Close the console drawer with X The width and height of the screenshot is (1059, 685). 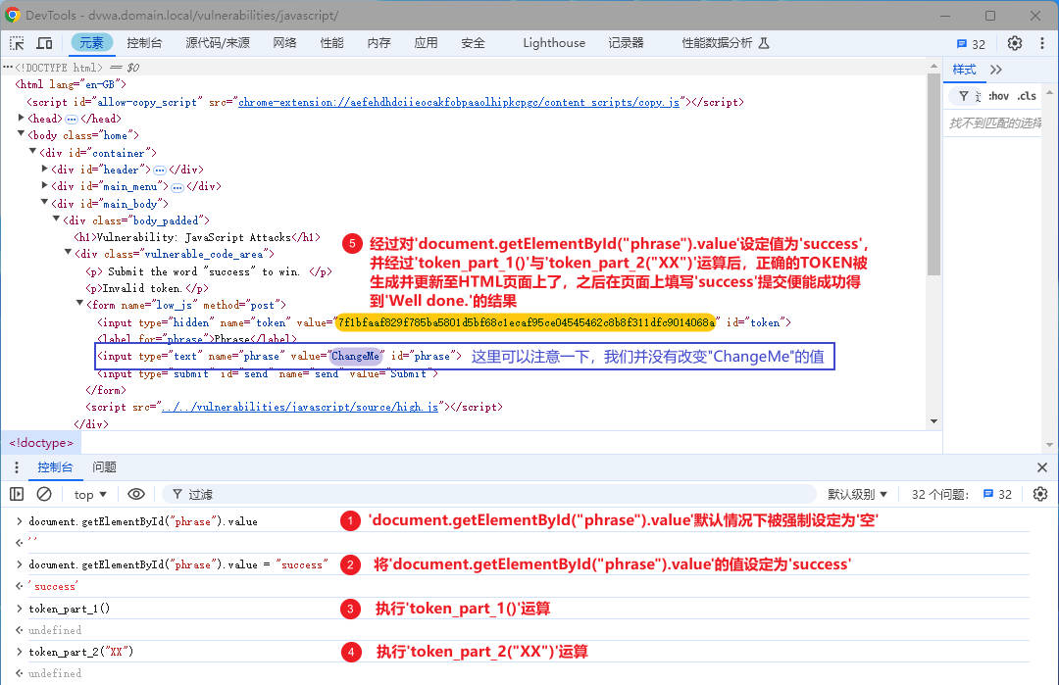pos(1042,467)
